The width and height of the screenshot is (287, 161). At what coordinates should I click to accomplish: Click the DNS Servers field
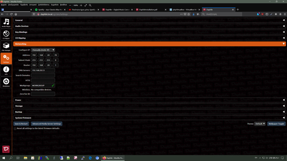43,70
